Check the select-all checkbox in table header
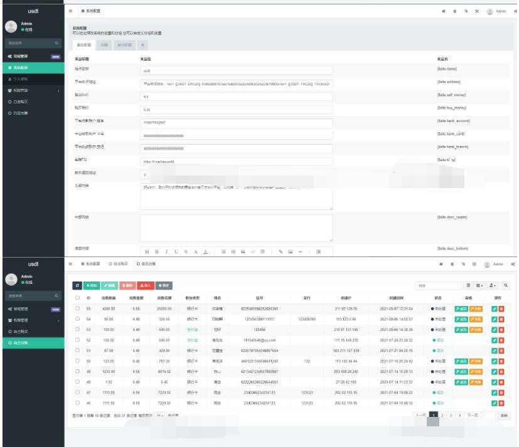The width and height of the screenshot is (519, 447). (x=77, y=298)
